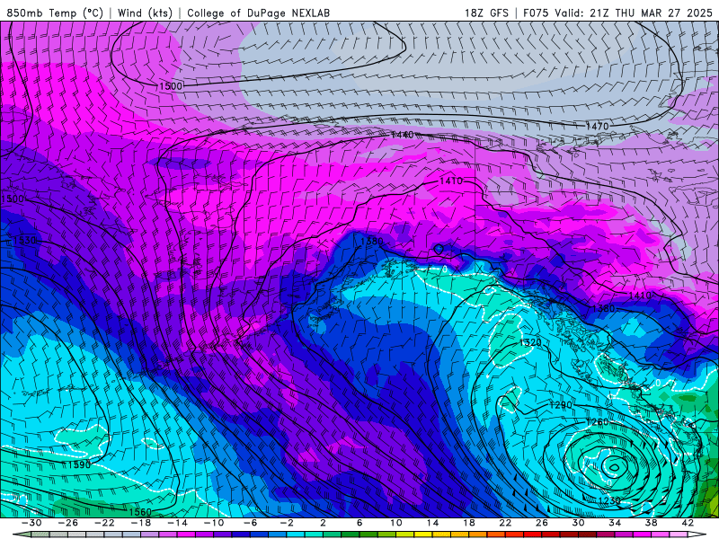The width and height of the screenshot is (719, 539).
Task: Click the 22 colorbar scale value
Action: coord(505,523)
